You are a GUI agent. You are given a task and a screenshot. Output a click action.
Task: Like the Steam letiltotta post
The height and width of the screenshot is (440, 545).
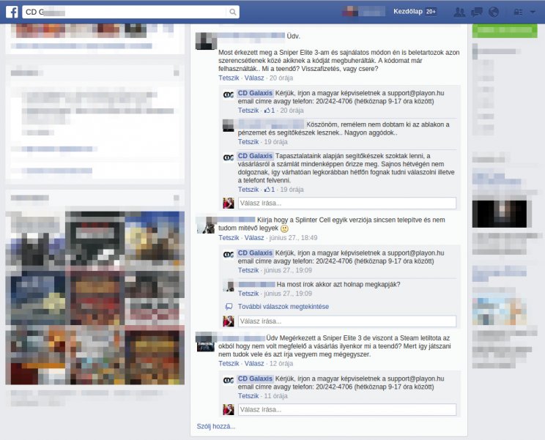[x=229, y=364]
